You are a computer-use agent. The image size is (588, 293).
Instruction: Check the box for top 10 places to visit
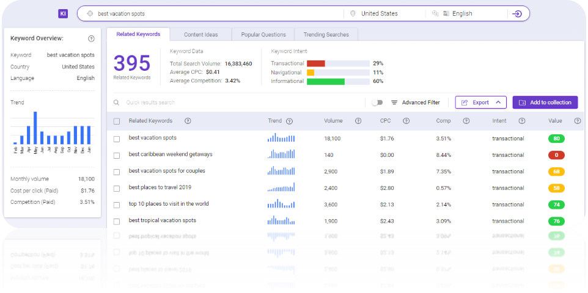click(117, 205)
